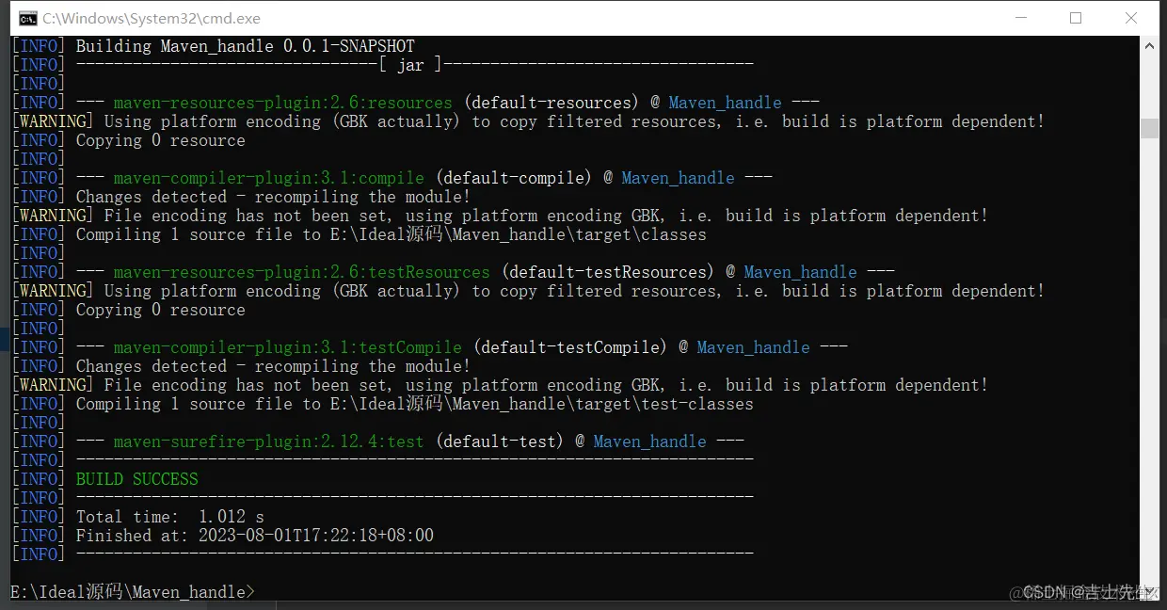Click the scrollbar up arrow

pos(1149,45)
